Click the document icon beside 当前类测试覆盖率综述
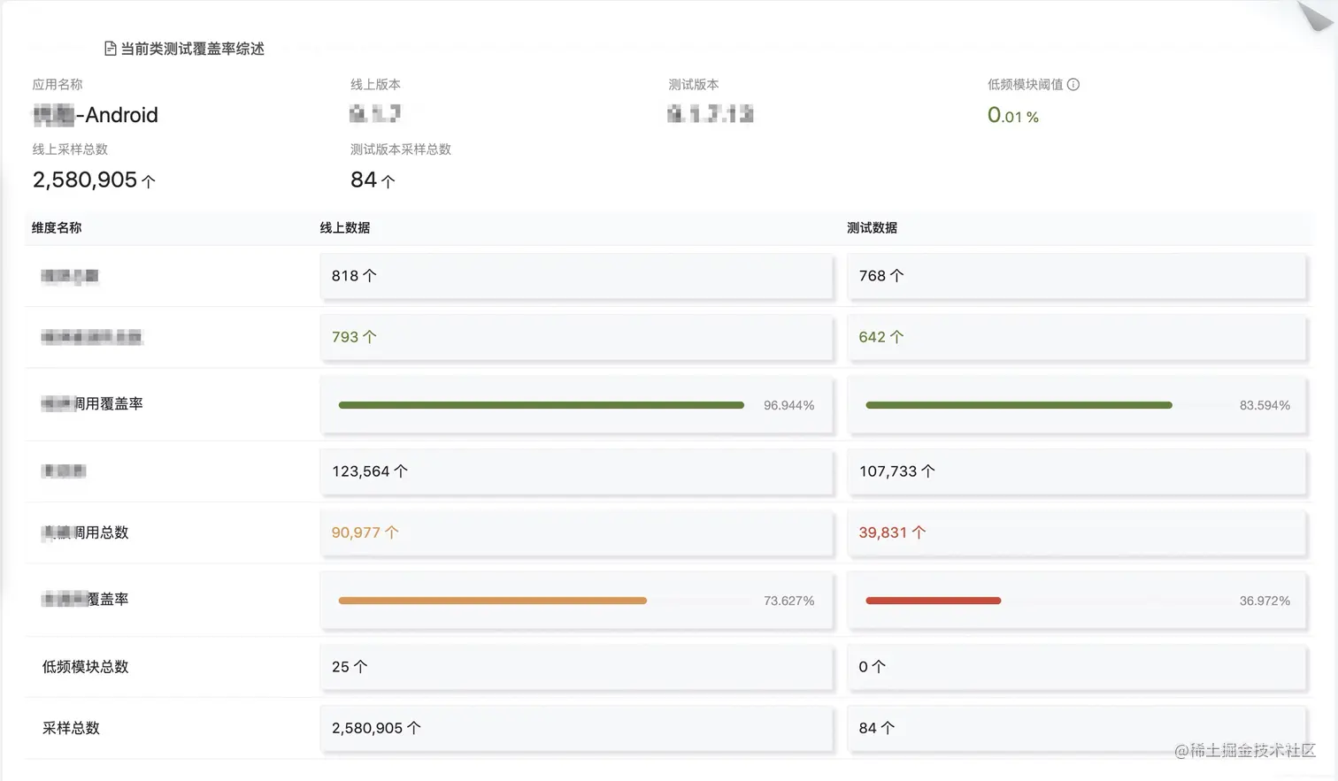This screenshot has width=1338, height=781. click(110, 49)
